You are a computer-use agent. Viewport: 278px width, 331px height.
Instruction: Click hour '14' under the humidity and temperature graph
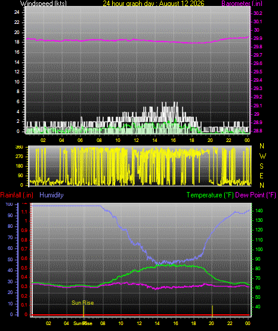pyautogui.click(x=157, y=323)
